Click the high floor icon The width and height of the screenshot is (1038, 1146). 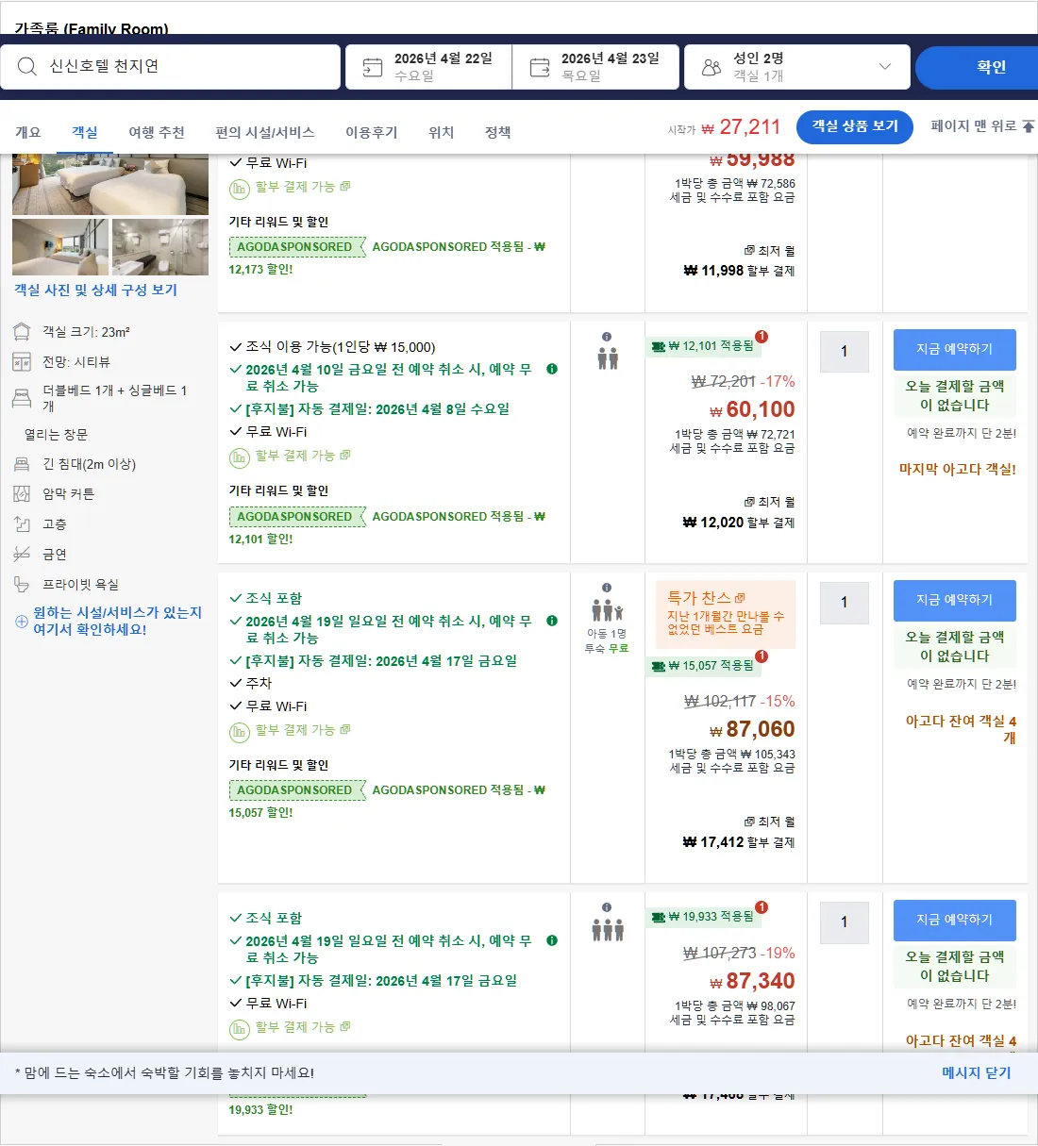tap(22, 524)
